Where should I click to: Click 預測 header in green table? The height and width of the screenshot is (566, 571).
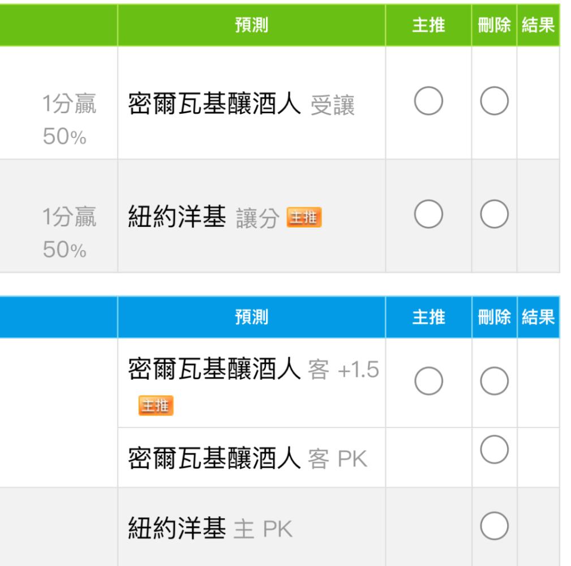click(251, 25)
